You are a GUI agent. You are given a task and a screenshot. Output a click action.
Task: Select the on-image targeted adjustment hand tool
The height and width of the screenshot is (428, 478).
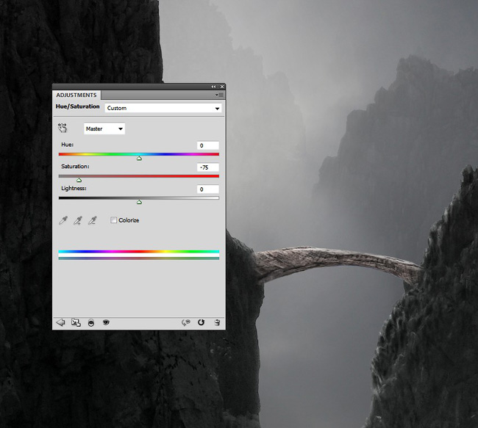63,128
